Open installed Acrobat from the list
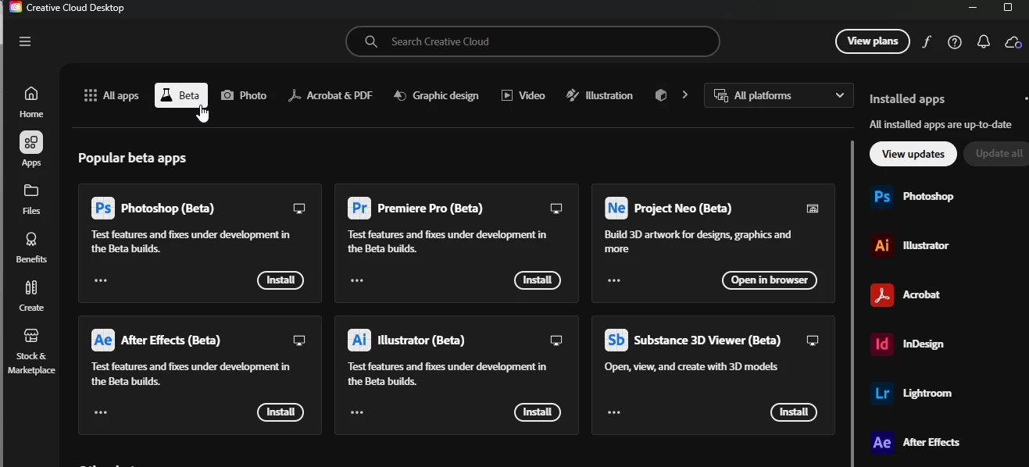The image size is (1029, 467). pos(906,295)
